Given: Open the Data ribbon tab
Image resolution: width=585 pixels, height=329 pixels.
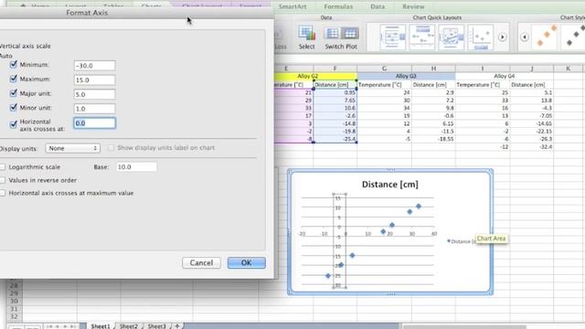Looking at the screenshot, I should click(378, 6).
